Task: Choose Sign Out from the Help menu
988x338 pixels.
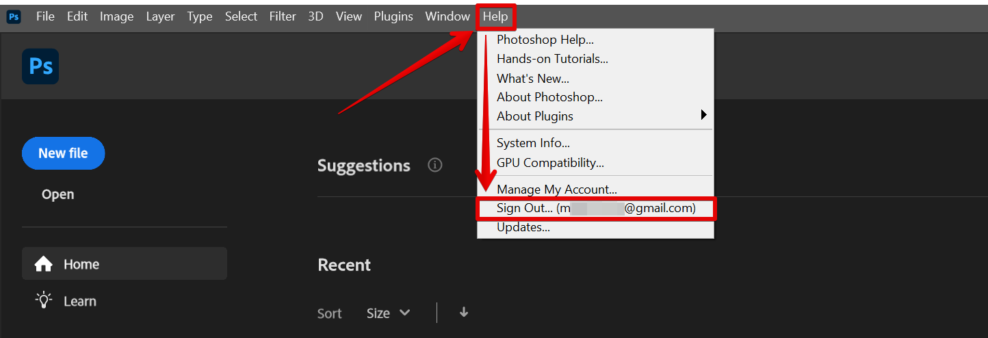Action: [x=595, y=208]
